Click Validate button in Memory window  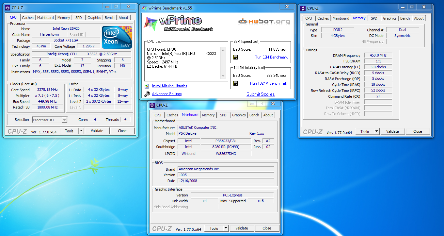pyautogui.click(x=392, y=131)
